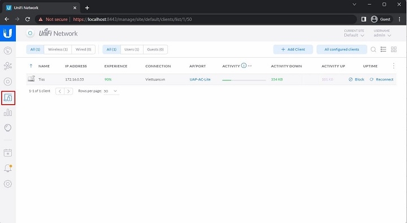Click the activity column expand arrows
This screenshot has height=223, width=407.
click(250, 66)
